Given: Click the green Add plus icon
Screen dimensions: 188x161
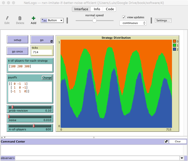Looking at the screenshot, I should (33, 18).
